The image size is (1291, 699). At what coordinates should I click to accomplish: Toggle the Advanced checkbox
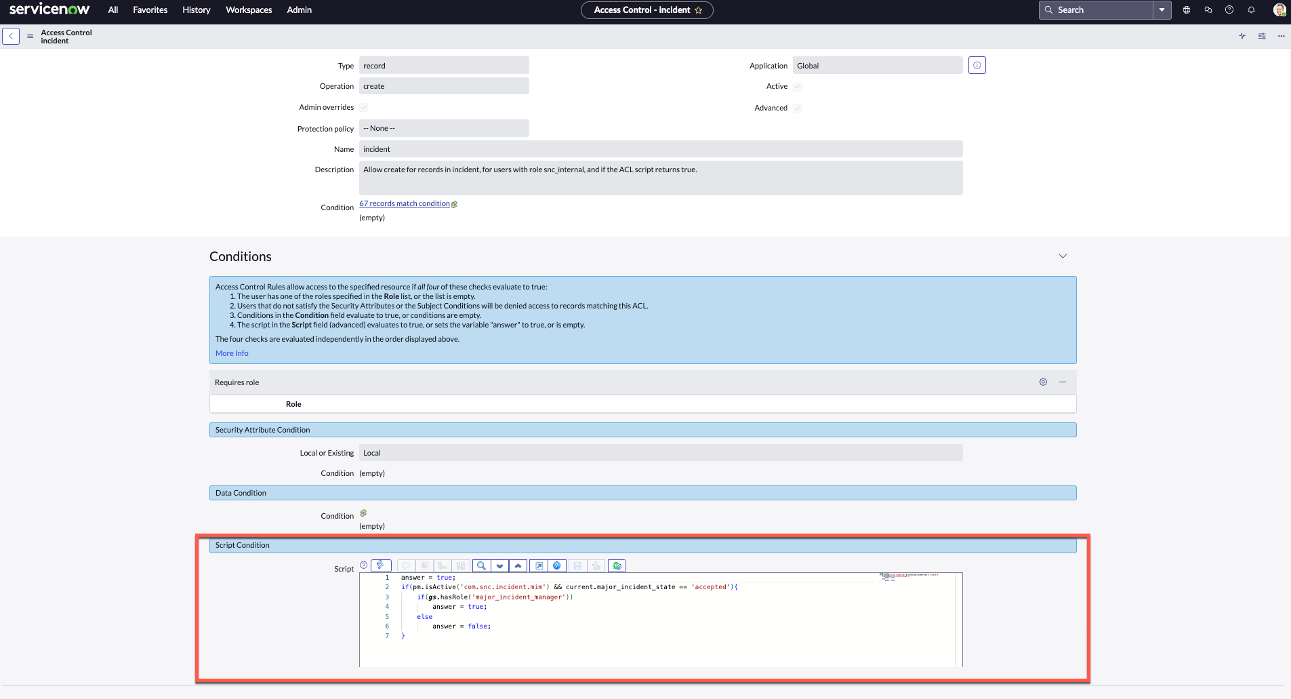[798, 108]
